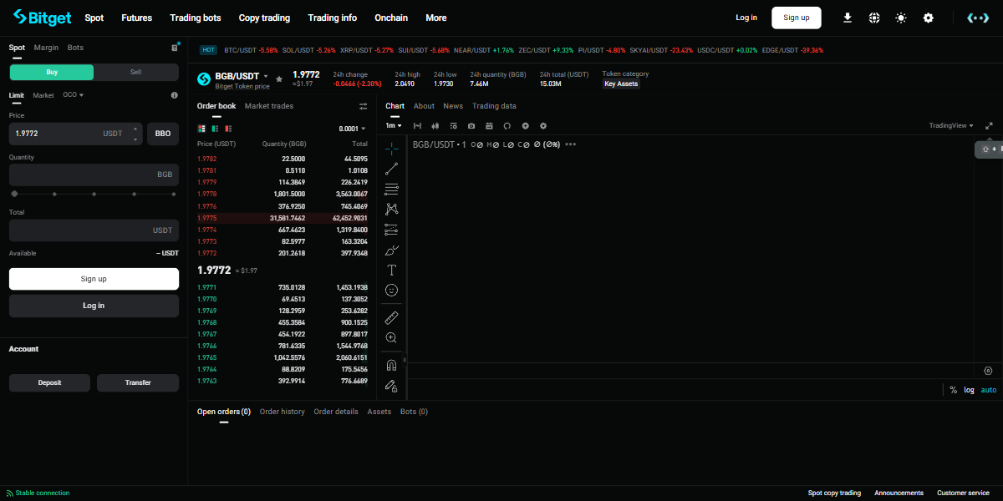Activate the zoom in tool
Screen dimensions: 1003x501
click(391, 337)
